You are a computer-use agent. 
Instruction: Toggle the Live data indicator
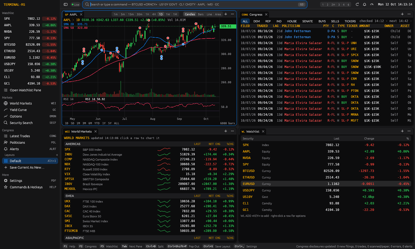point(75,4)
